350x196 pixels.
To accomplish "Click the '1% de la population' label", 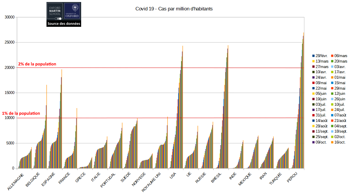I will 21,114.
